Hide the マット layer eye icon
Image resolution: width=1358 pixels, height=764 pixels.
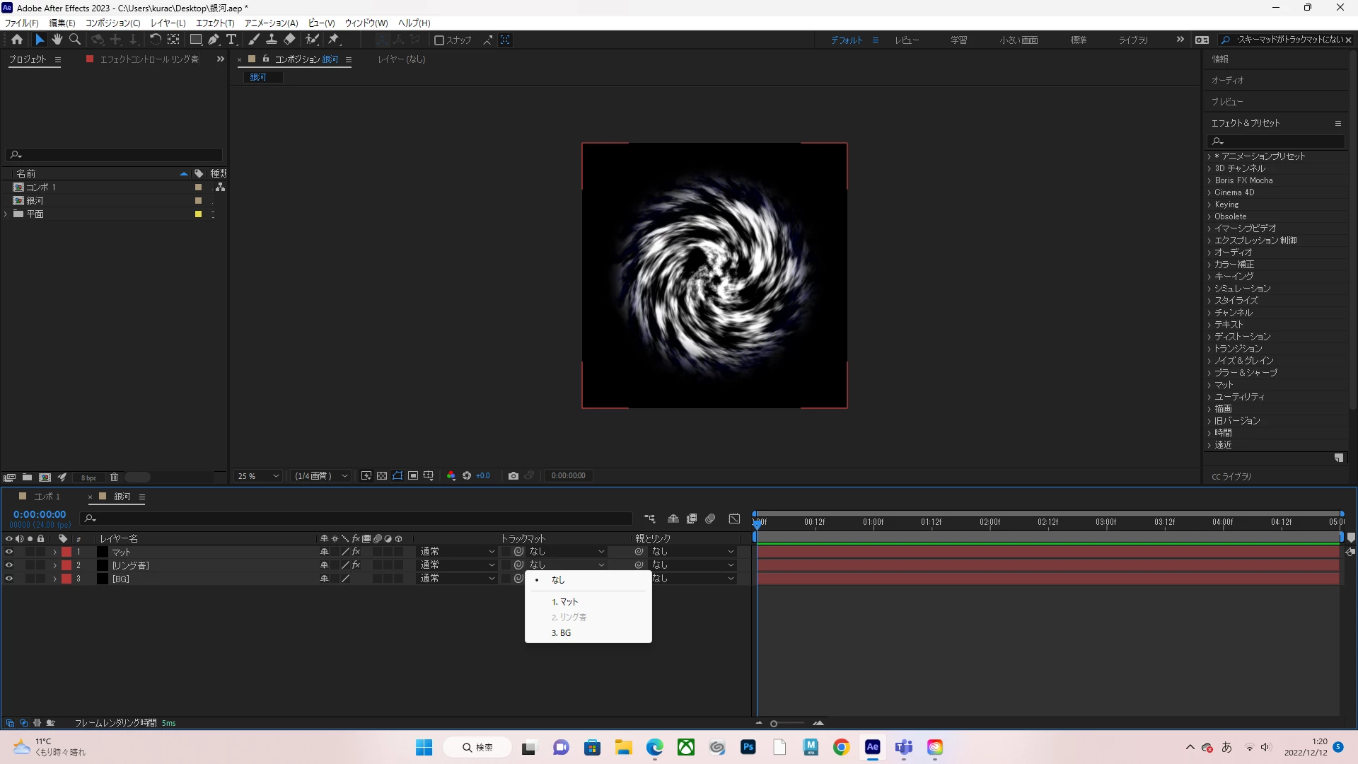coord(9,552)
